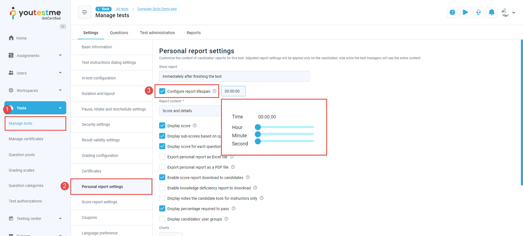Click the Testing center icon
523x236 pixels.
point(11,218)
